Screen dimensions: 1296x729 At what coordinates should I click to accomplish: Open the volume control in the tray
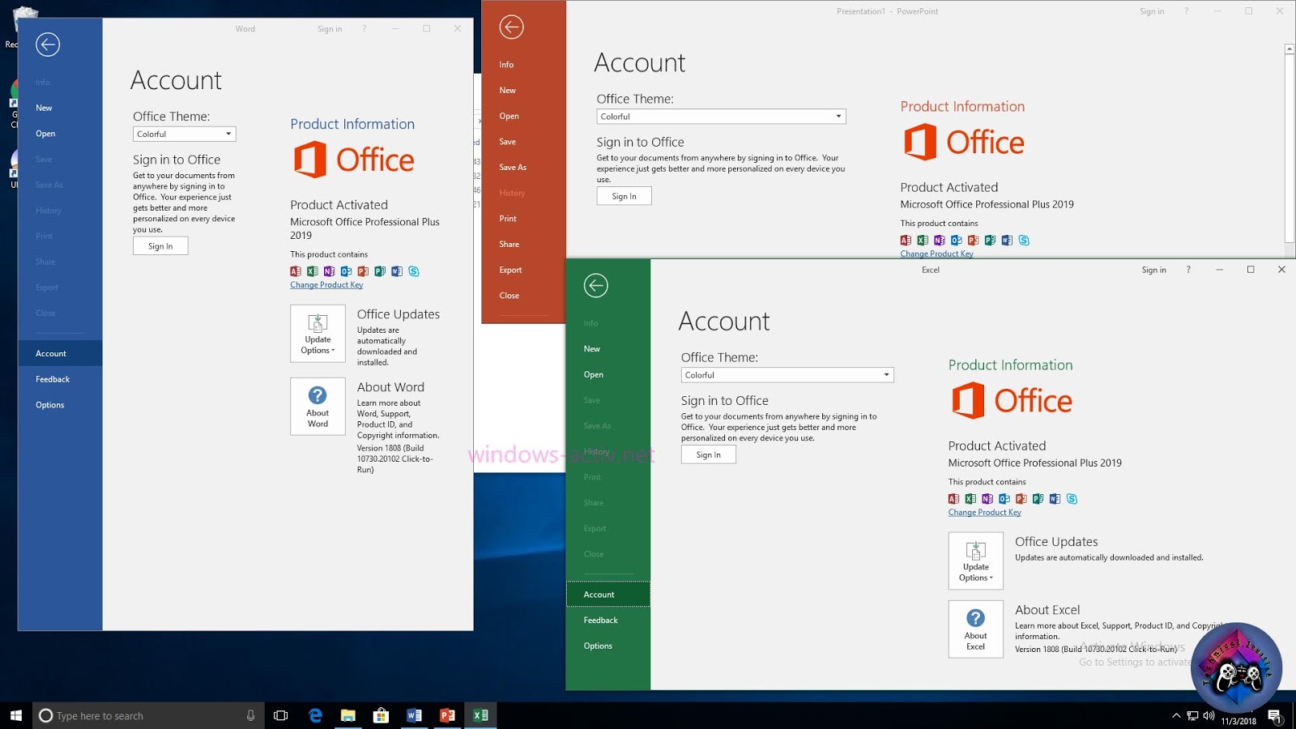coord(1209,715)
